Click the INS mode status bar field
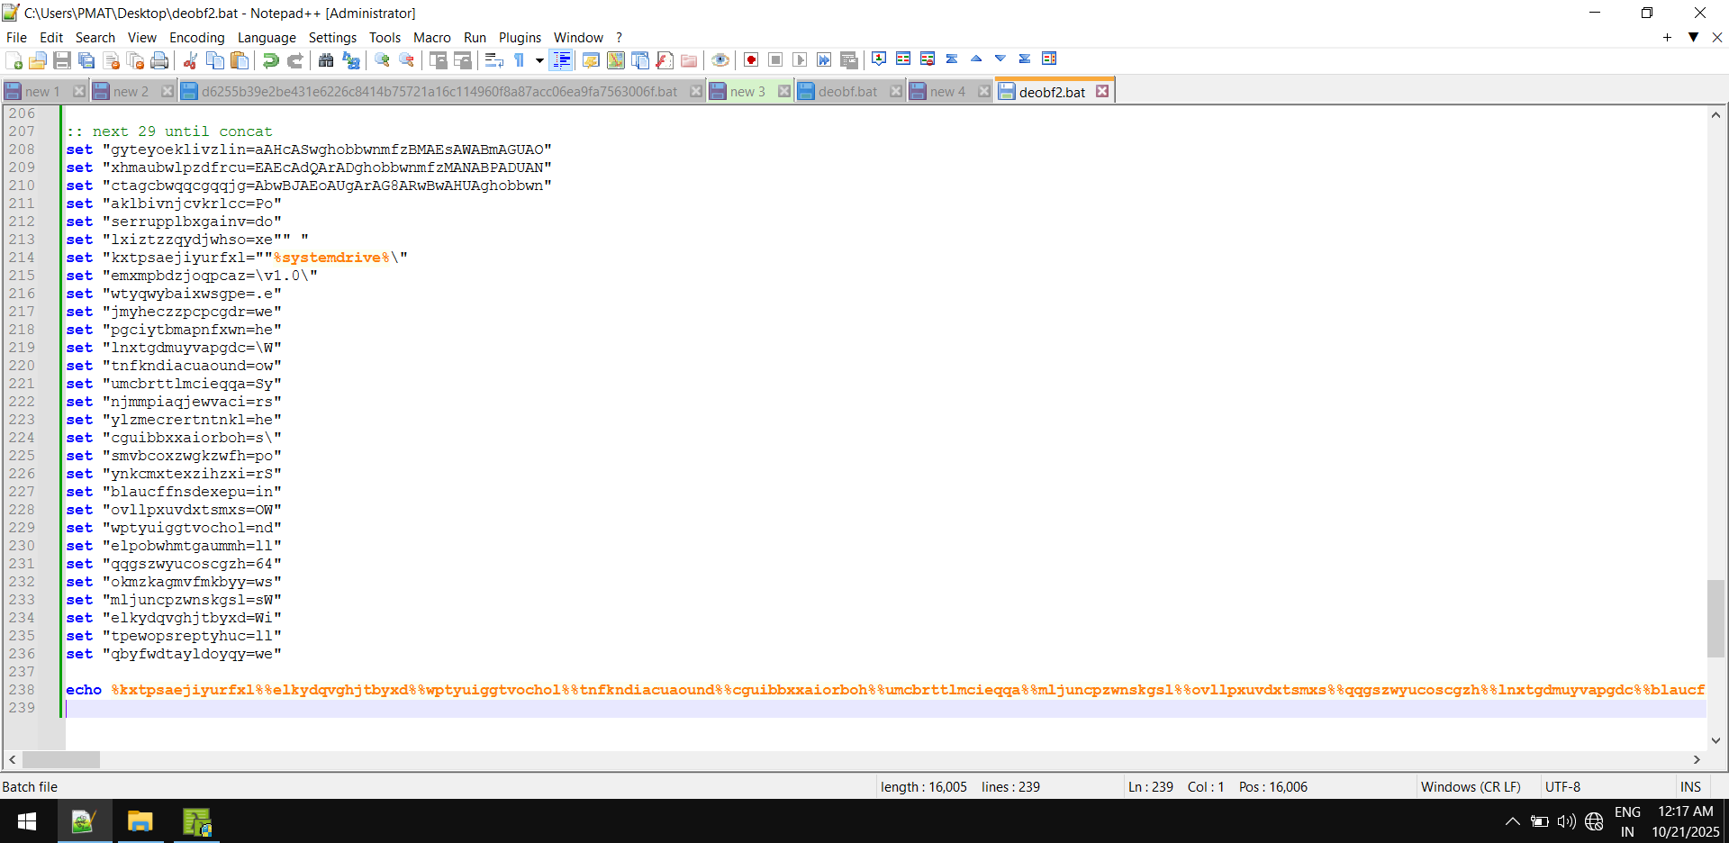Screen dimensions: 1729x843 (x=1690, y=786)
